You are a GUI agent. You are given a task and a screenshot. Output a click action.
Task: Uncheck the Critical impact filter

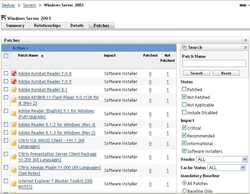[184, 127]
